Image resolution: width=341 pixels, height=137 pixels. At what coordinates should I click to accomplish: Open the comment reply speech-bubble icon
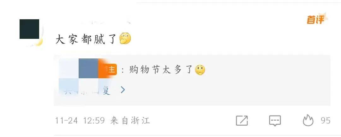(275, 121)
